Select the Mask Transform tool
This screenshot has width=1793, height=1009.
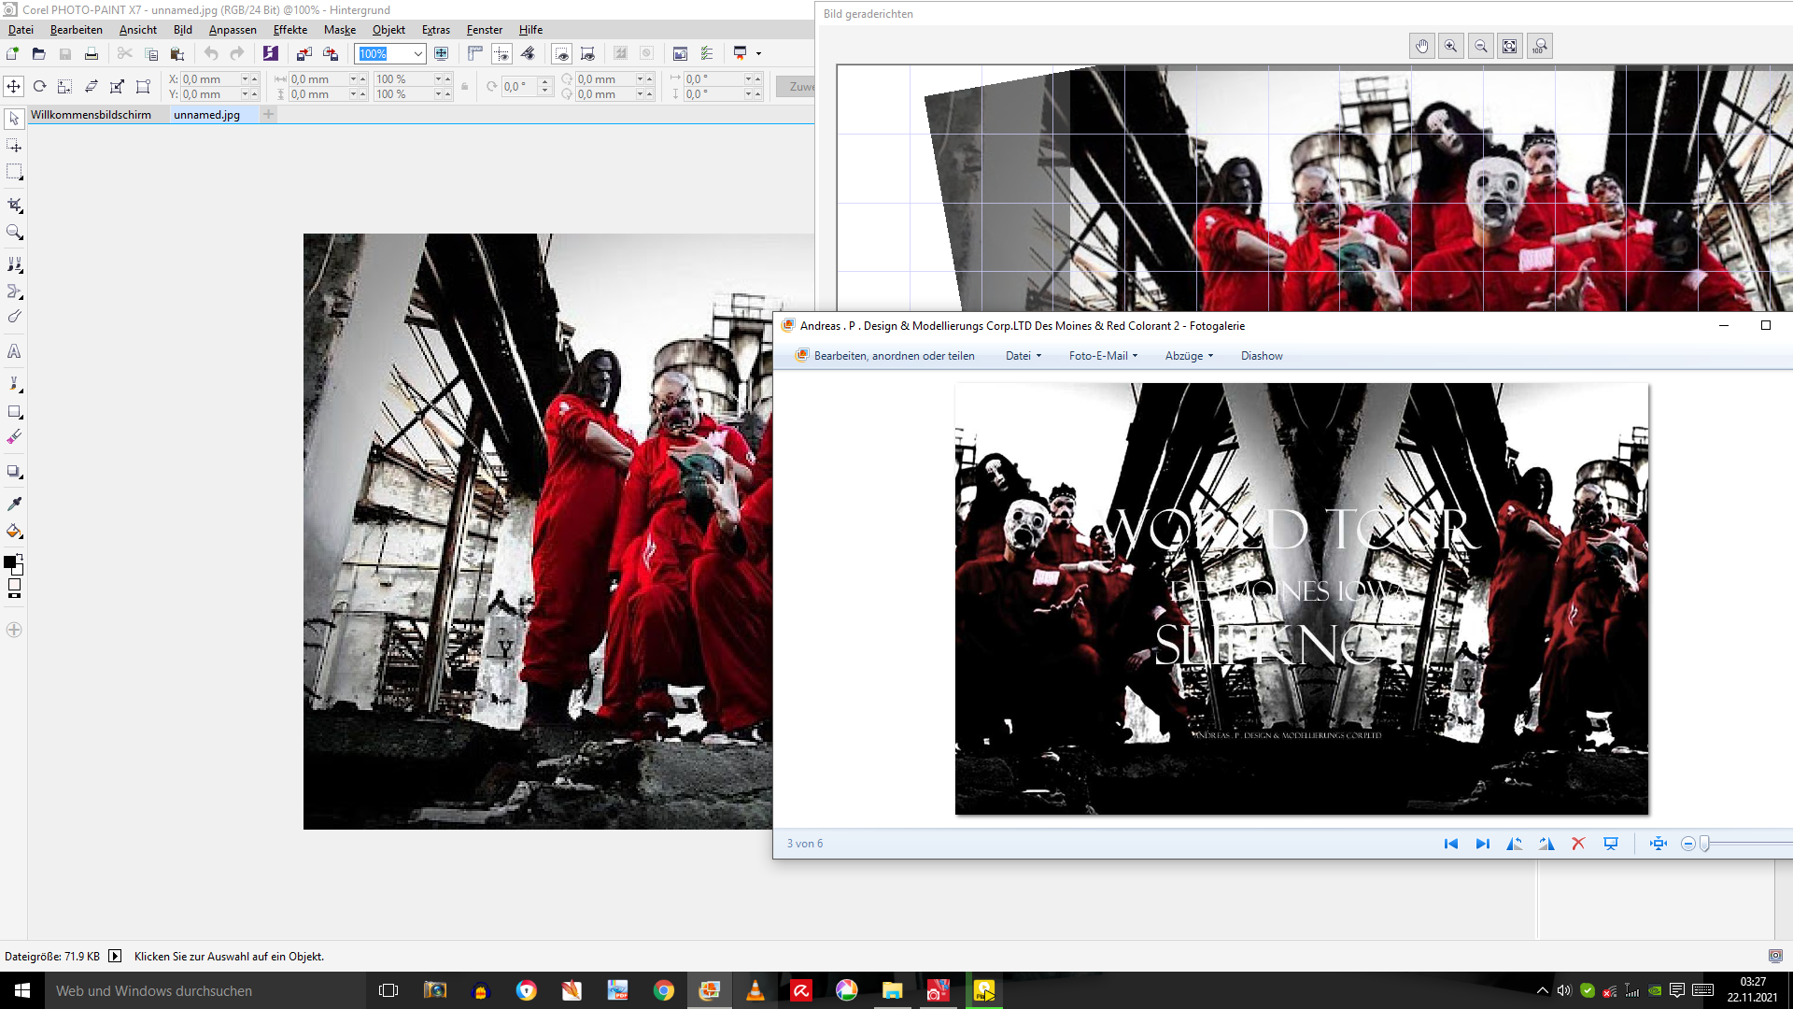coord(14,146)
